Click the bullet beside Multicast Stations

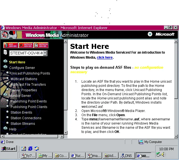8,78
